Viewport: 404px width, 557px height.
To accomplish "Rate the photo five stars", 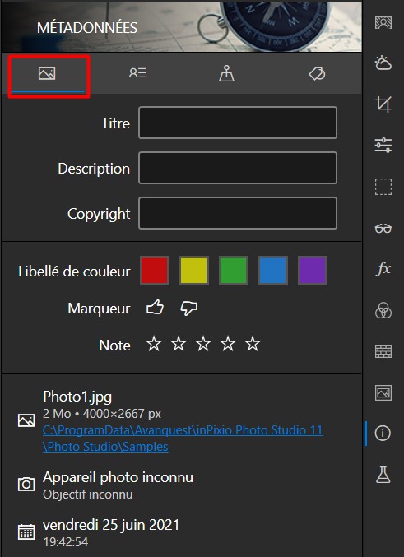I will click(253, 344).
